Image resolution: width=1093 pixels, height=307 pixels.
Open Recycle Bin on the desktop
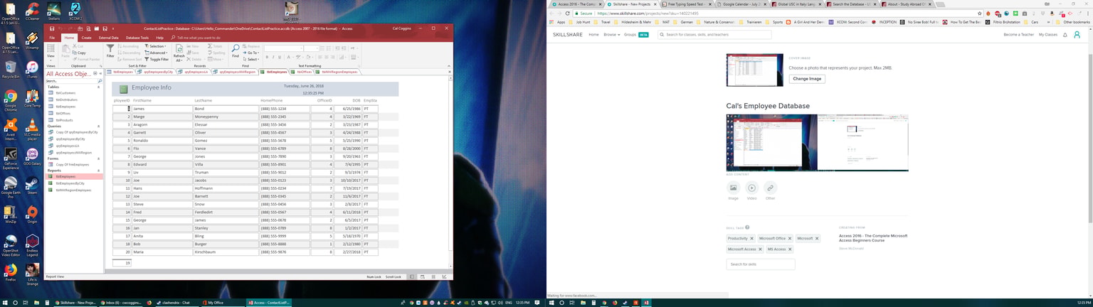pyautogui.click(x=11, y=69)
